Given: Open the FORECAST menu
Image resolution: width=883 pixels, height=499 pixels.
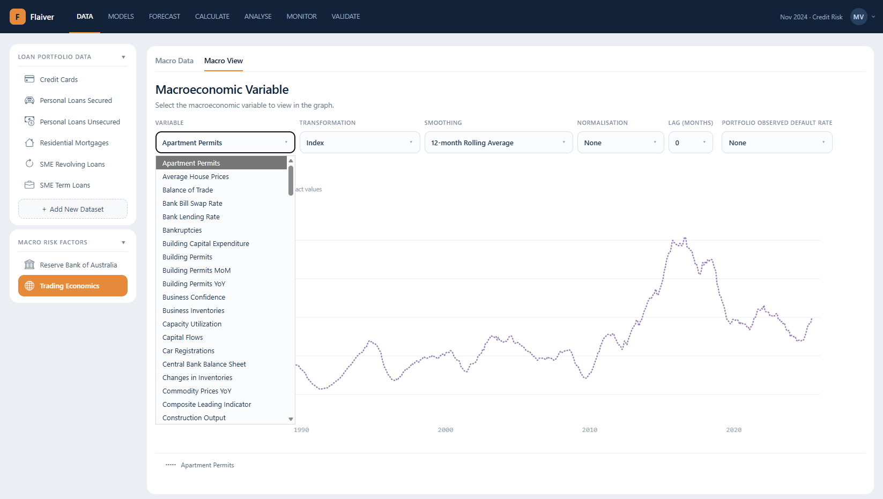Looking at the screenshot, I should (x=165, y=17).
